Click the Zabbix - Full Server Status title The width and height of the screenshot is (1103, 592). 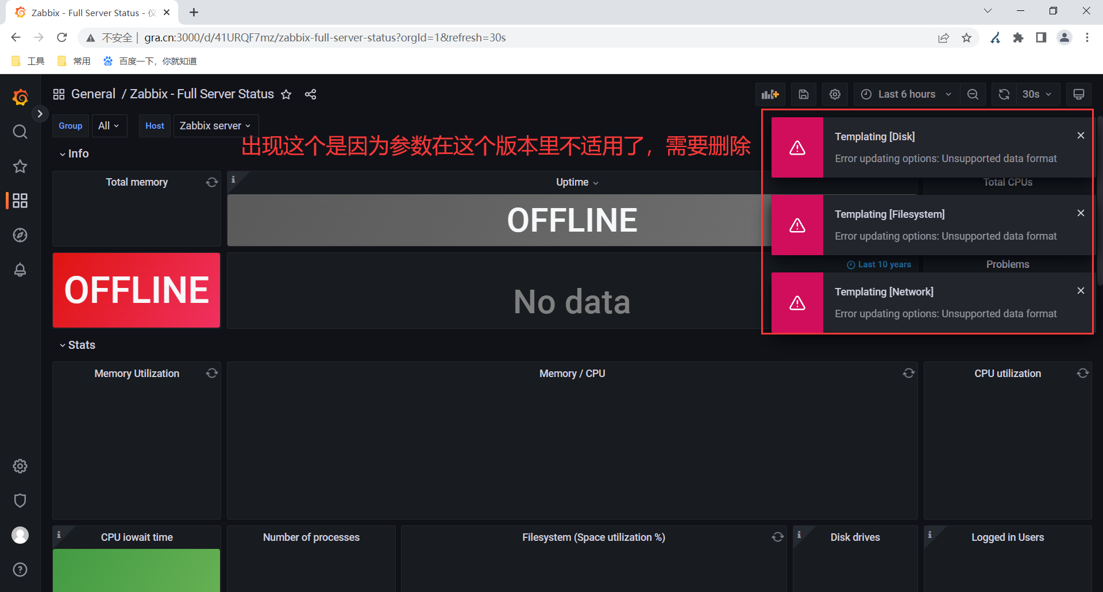(x=202, y=94)
